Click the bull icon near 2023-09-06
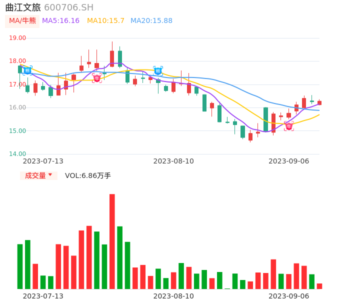This screenshot has height=303, width=343. (x=289, y=126)
